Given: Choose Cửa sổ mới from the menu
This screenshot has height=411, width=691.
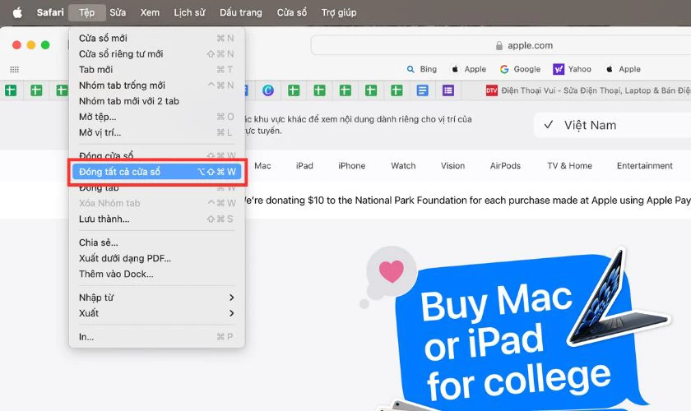Looking at the screenshot, I should (x=156, y=39).
